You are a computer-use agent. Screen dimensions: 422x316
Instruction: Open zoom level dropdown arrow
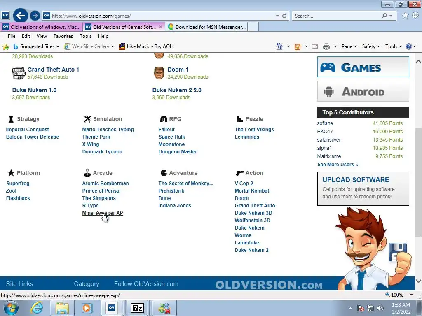[x=411, y=295]
